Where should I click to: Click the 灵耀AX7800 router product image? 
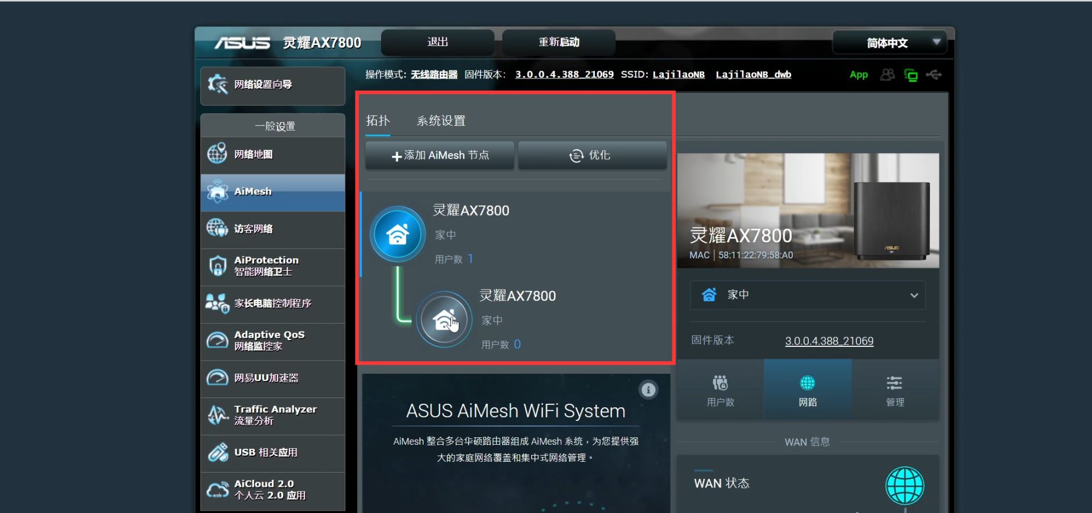point(892,220)
